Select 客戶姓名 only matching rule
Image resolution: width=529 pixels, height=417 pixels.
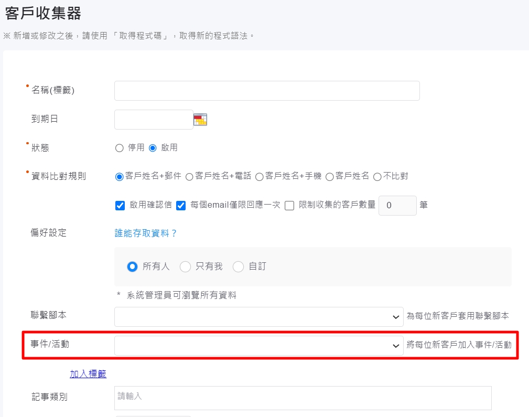[x=330, y=177]
